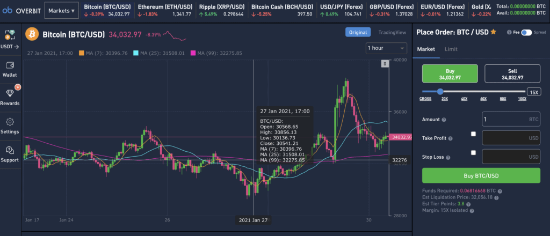This screenshot has height=236, width=550.
Task: Click the 34032.97 price label on axis
Action: pyautogui.click(x=401, y=137)
